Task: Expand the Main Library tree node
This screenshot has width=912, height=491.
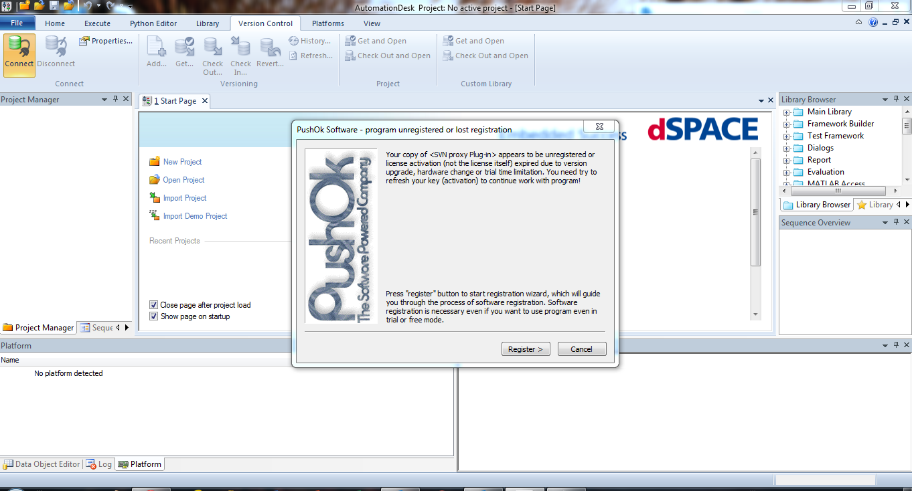Action: click(x=787, y=112)
